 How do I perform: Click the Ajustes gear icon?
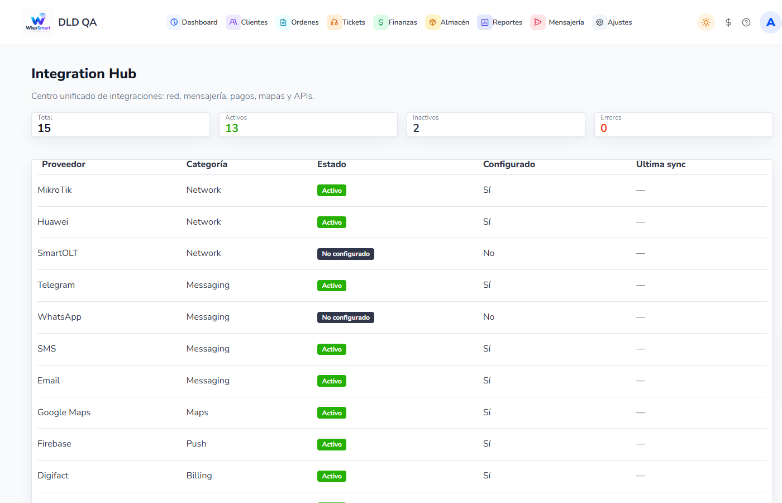(x=600, y=22)
